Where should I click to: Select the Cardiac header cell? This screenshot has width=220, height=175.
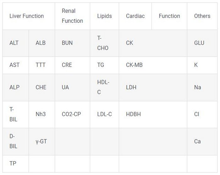coord(135,16)
